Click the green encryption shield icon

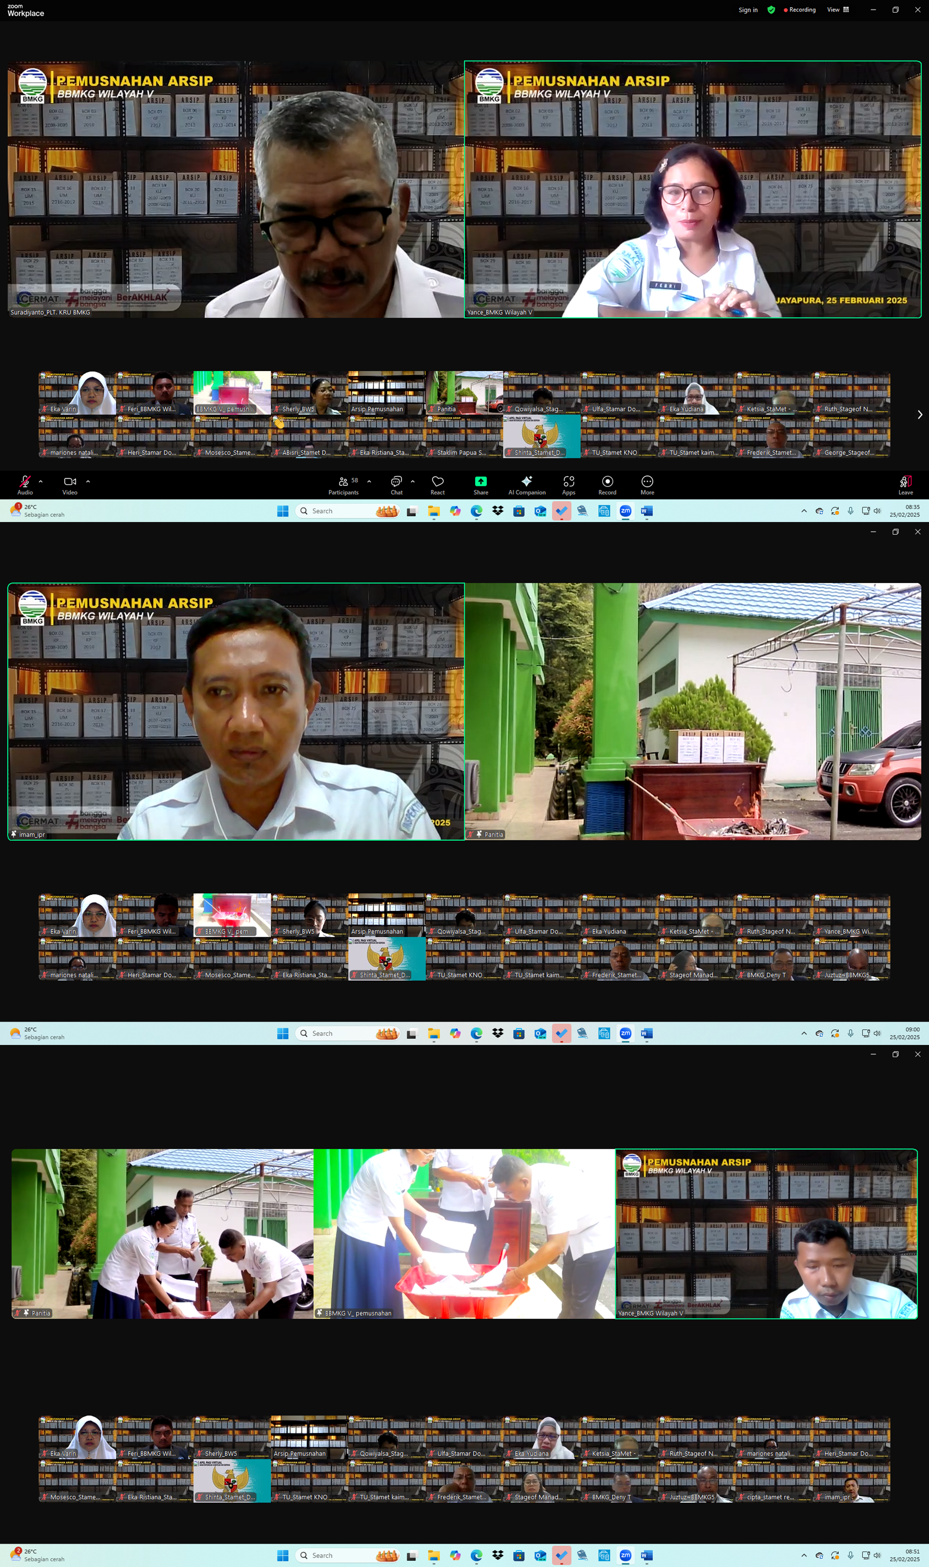771,9
